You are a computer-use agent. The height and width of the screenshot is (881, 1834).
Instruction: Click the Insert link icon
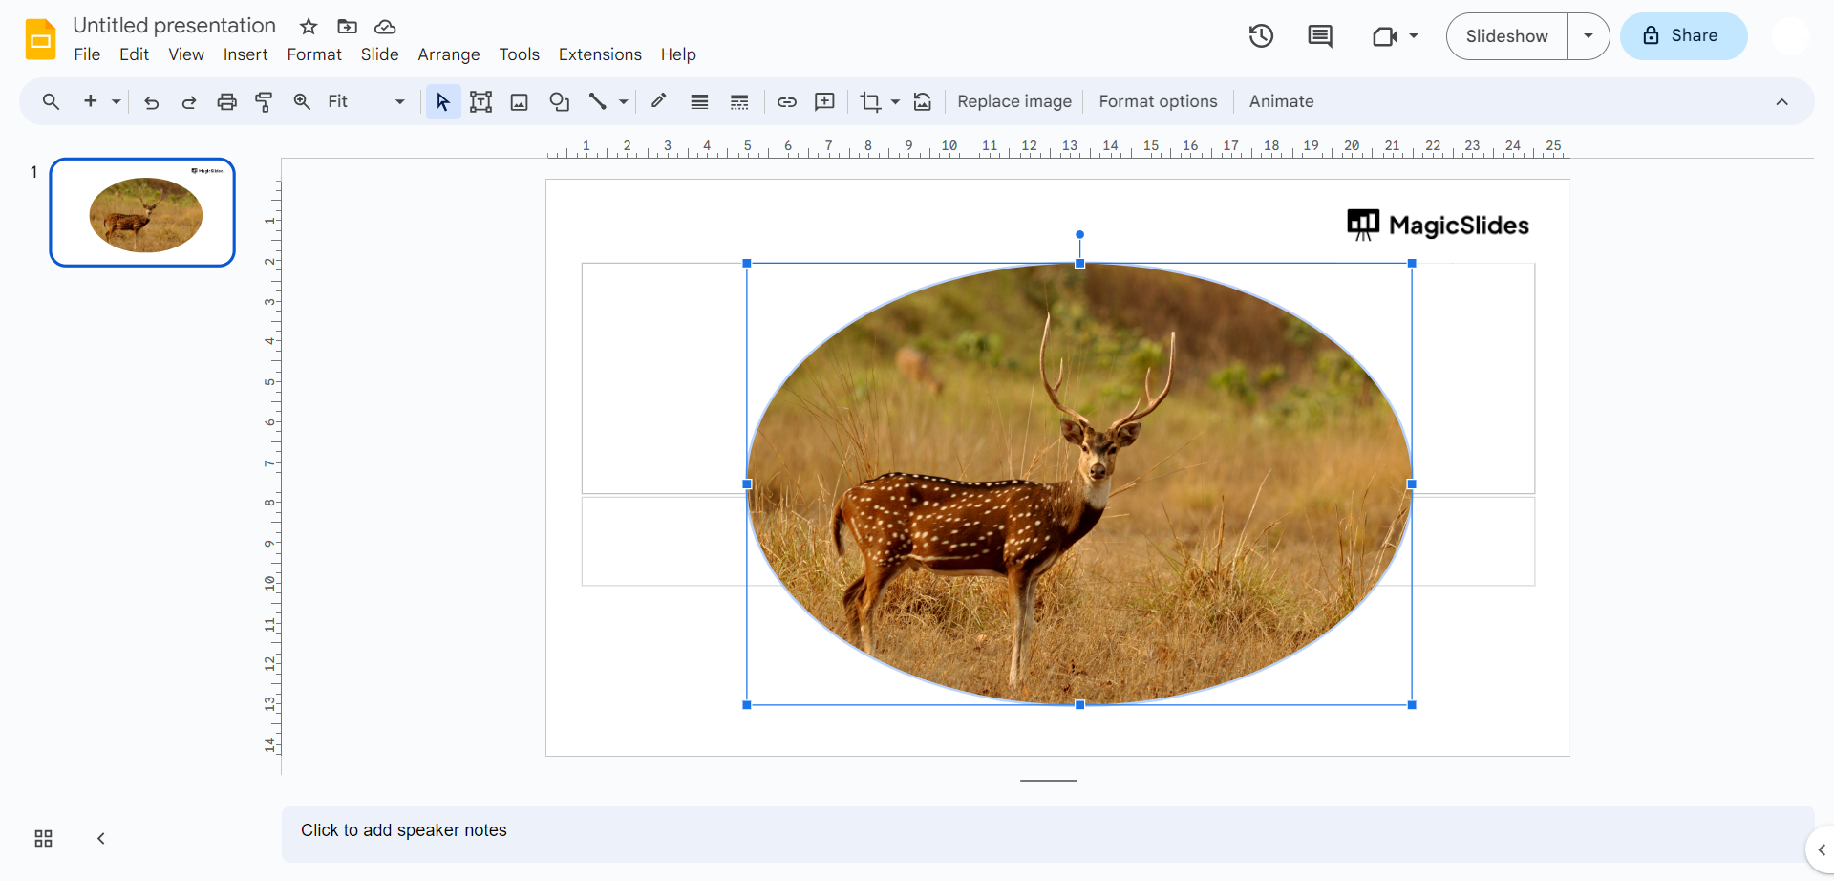click(786, 101)
